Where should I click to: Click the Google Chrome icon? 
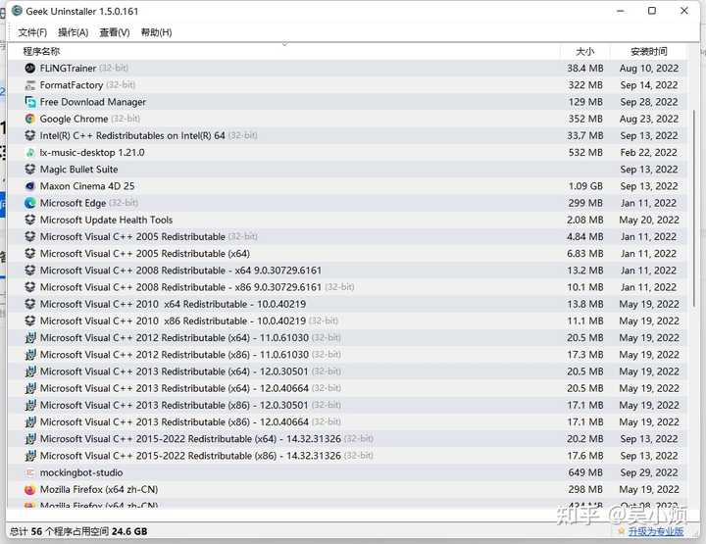[x=30, y=119]
